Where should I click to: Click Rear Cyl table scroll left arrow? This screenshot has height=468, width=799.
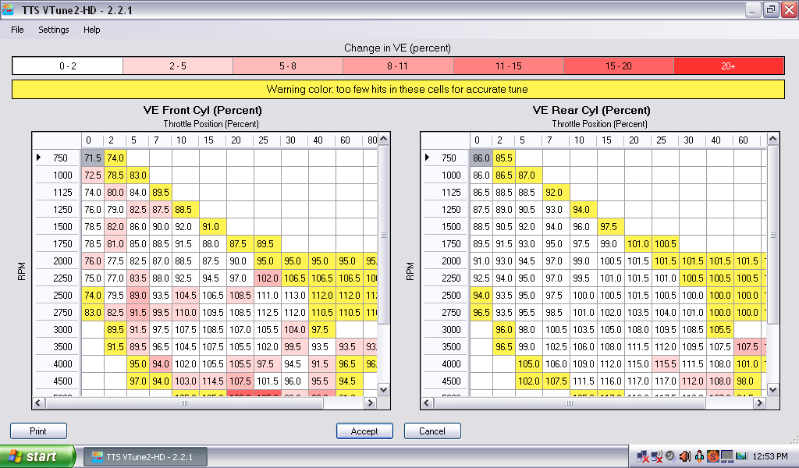pyautogui.click(x=427, y=402)
